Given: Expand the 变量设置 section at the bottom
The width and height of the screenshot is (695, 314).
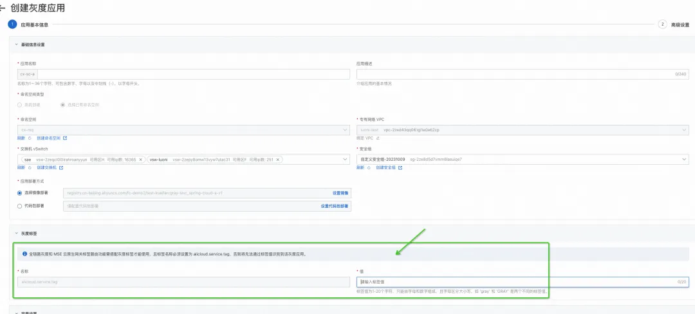Looking at the screenshot, I should pyautogui.click(x=16, y=313).
